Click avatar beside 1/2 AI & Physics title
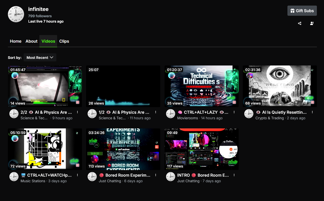324x201 pixels. coord(92,114)
